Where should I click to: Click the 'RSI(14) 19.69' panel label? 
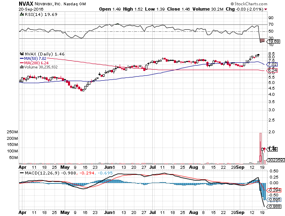point(41,14)
